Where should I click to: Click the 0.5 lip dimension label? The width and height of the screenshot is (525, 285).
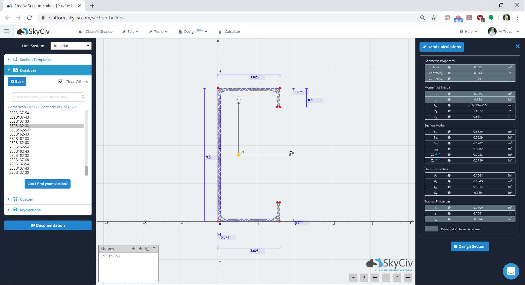[310, 100]
